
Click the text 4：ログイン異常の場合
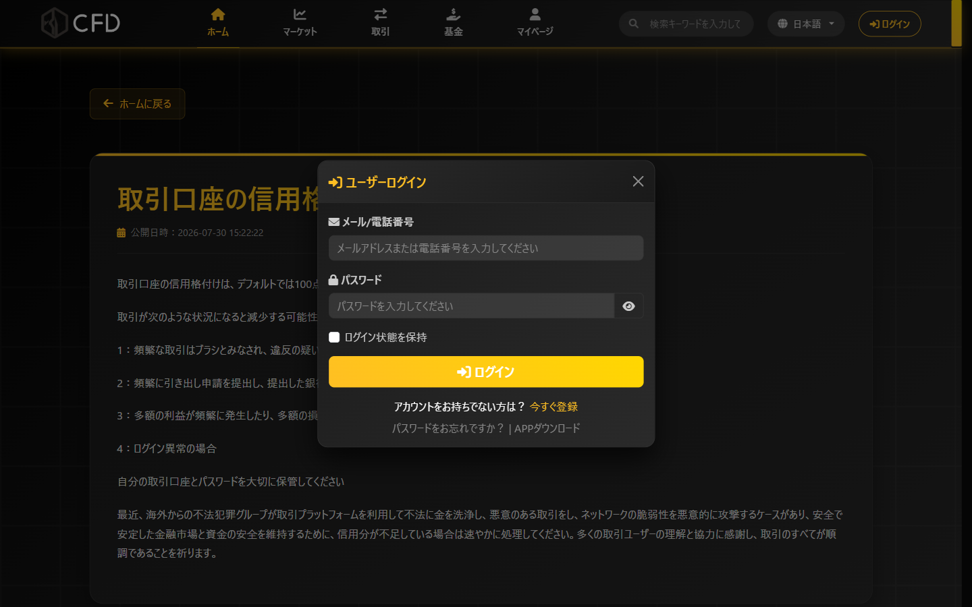[167, 449]
